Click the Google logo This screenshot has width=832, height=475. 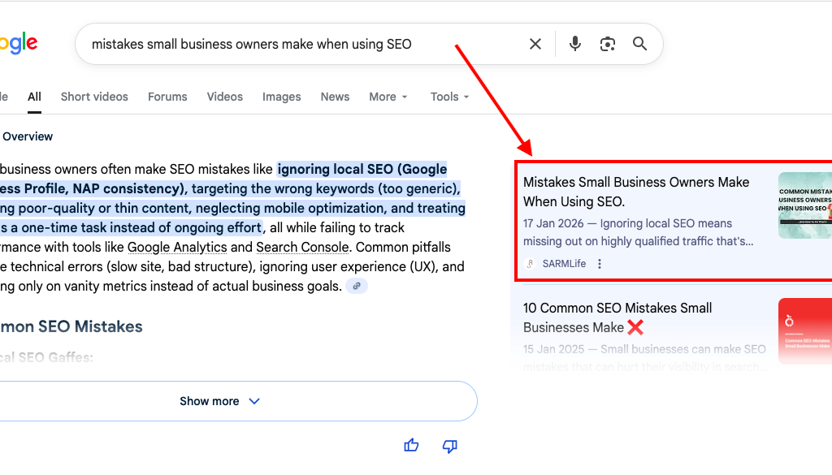[x=15, y=44]
